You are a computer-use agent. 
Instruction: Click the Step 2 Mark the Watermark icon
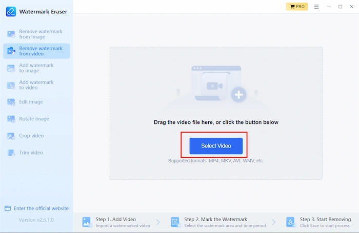(x=175, y=222)
